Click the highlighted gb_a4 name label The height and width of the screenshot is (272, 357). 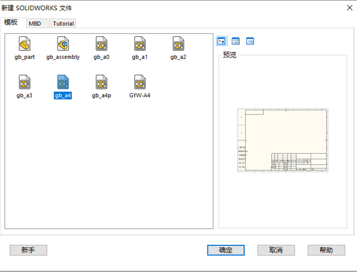[63, 96]
